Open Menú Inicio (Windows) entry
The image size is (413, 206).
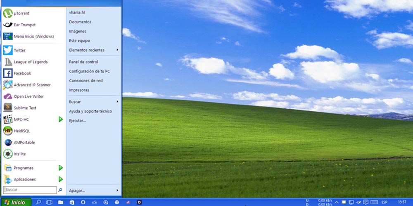[x=33, y=37]
